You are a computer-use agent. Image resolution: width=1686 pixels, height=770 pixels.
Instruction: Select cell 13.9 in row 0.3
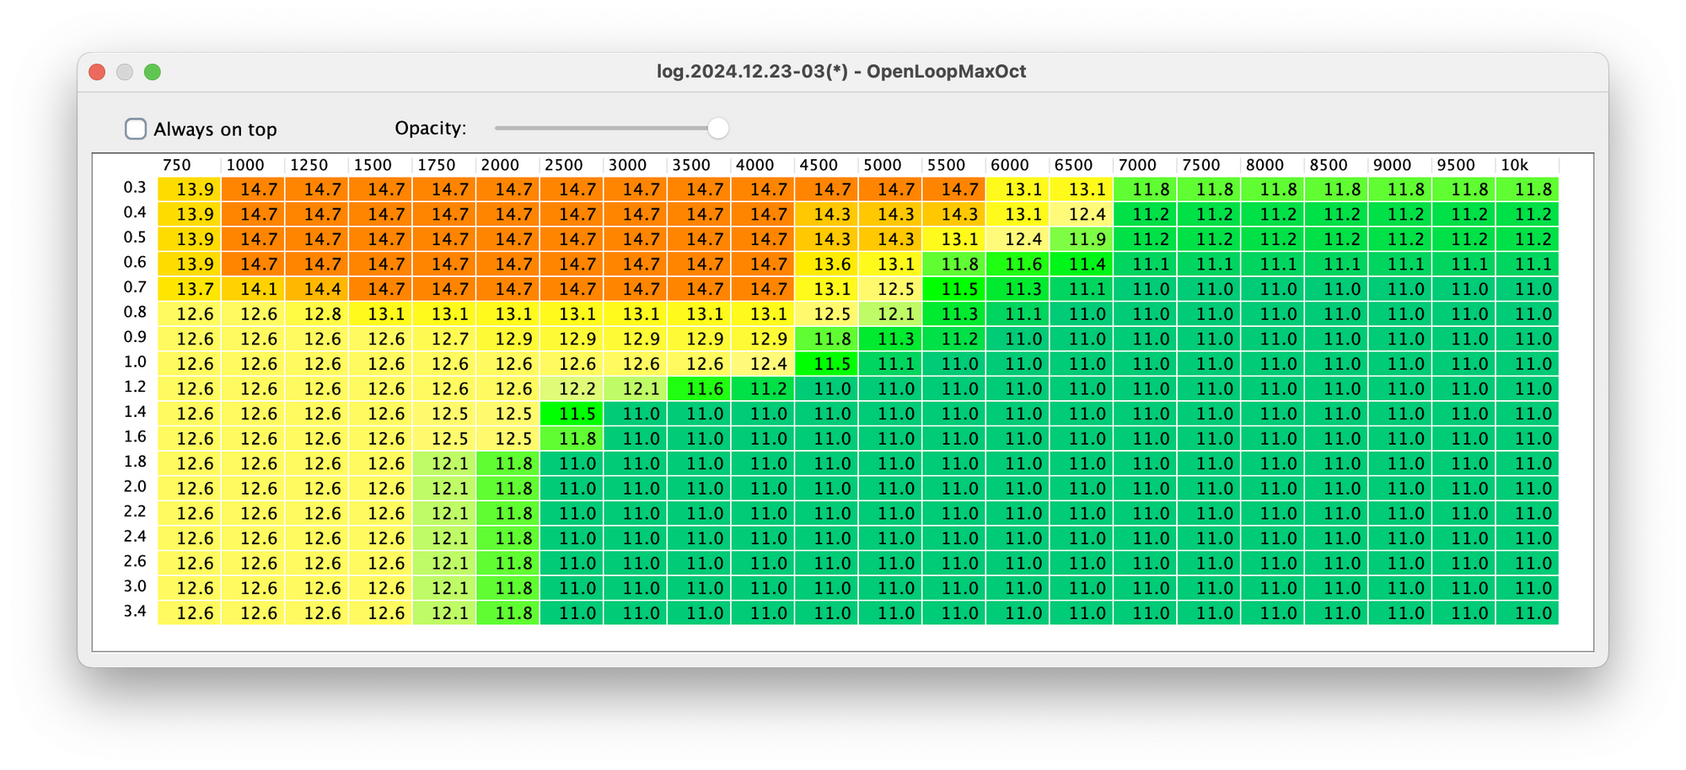click(190, 190)
